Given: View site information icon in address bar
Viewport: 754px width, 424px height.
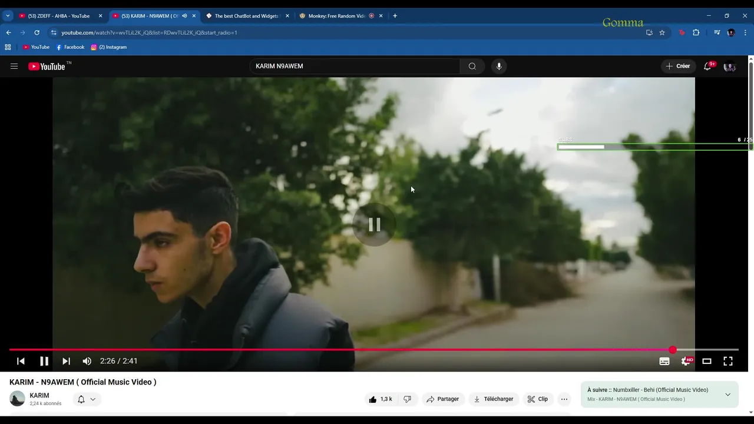Looking at the screenshot, I should pos(54,32).
